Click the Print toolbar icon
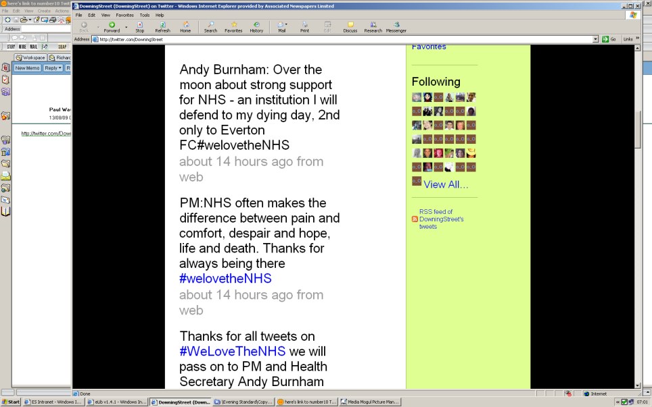This screenshot has height=407, width=652. [304, 26]
